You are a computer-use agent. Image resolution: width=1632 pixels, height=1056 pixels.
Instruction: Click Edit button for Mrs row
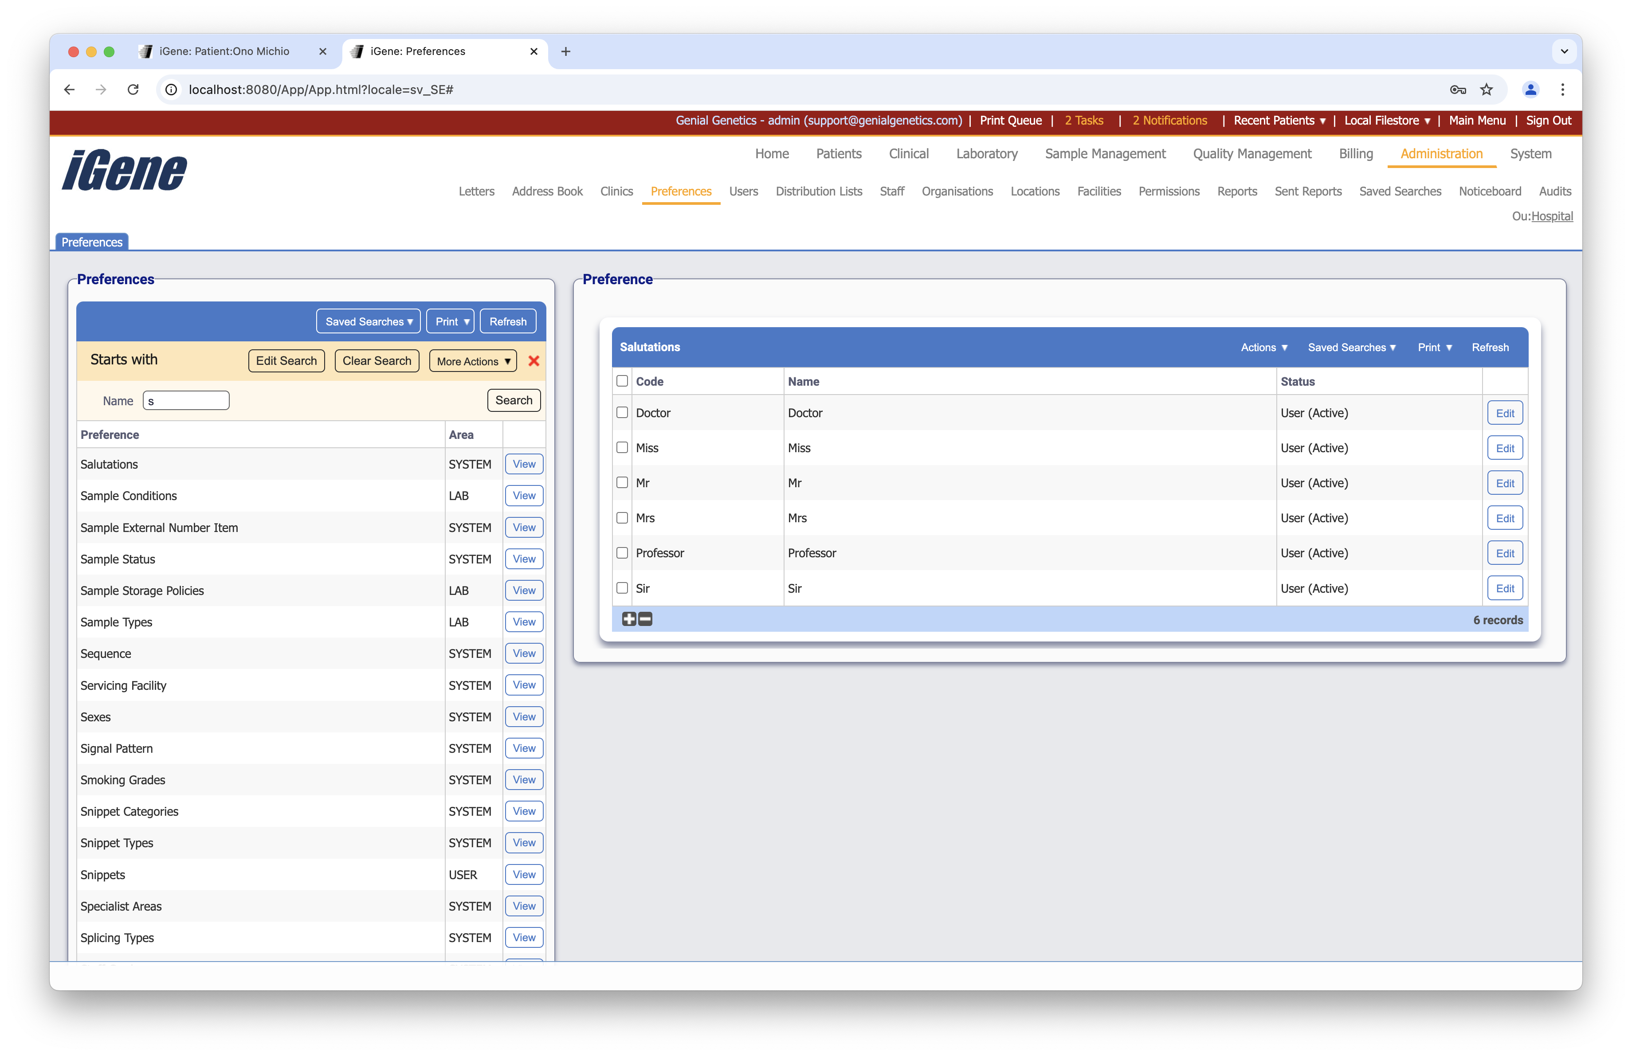click(1504, 518)
